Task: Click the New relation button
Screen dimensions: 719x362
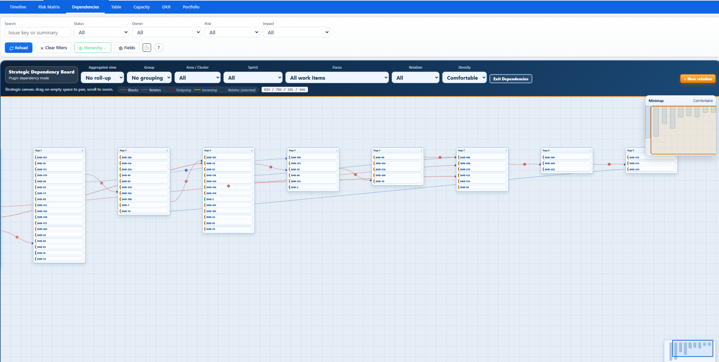Action: click(x=698, y=79)
